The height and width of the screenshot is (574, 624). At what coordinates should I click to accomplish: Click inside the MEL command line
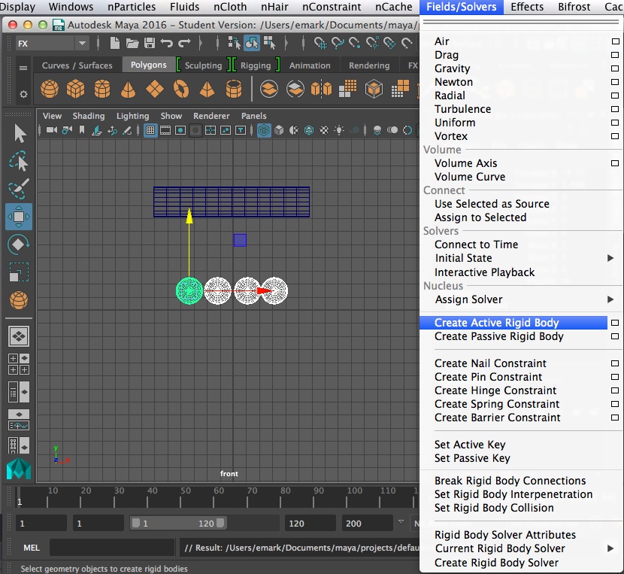pos(113,547)
